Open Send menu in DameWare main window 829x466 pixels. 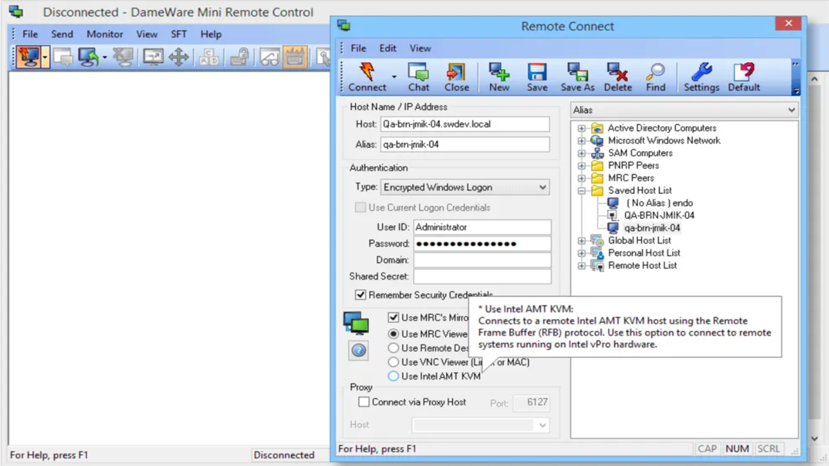pyautogui.click(x=61, y=34)
